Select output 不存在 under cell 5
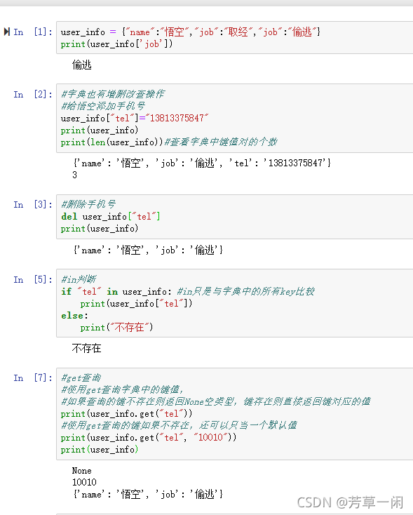The image size is (413, 515). coord(87,348)
